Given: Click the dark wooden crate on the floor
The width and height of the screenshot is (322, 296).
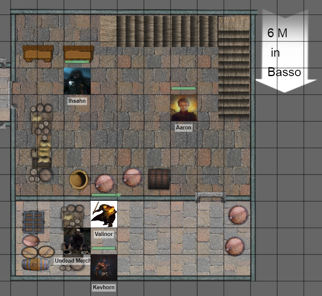Looking at the screenshot, I should pos(159,179).
